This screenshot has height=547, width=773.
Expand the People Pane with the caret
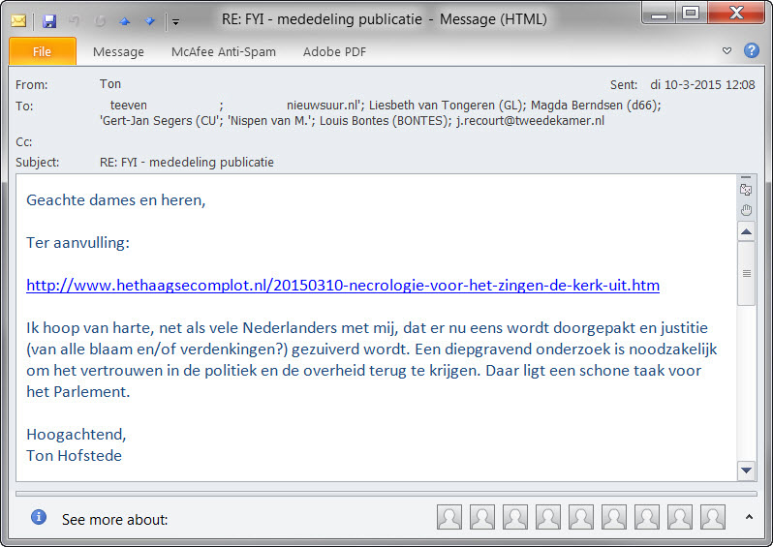tap(749, 517)
